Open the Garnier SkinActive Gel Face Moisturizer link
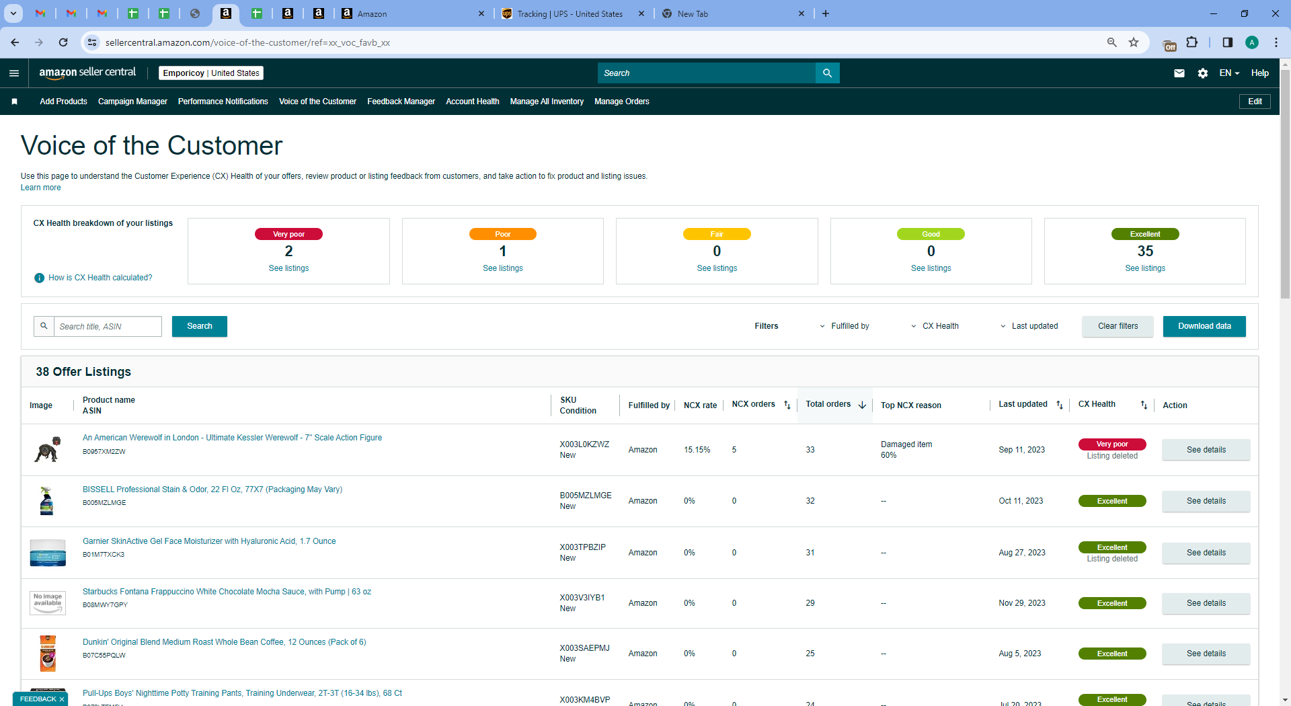The height and width of the screenshot is (706, 1291). [x=209, y=541]
